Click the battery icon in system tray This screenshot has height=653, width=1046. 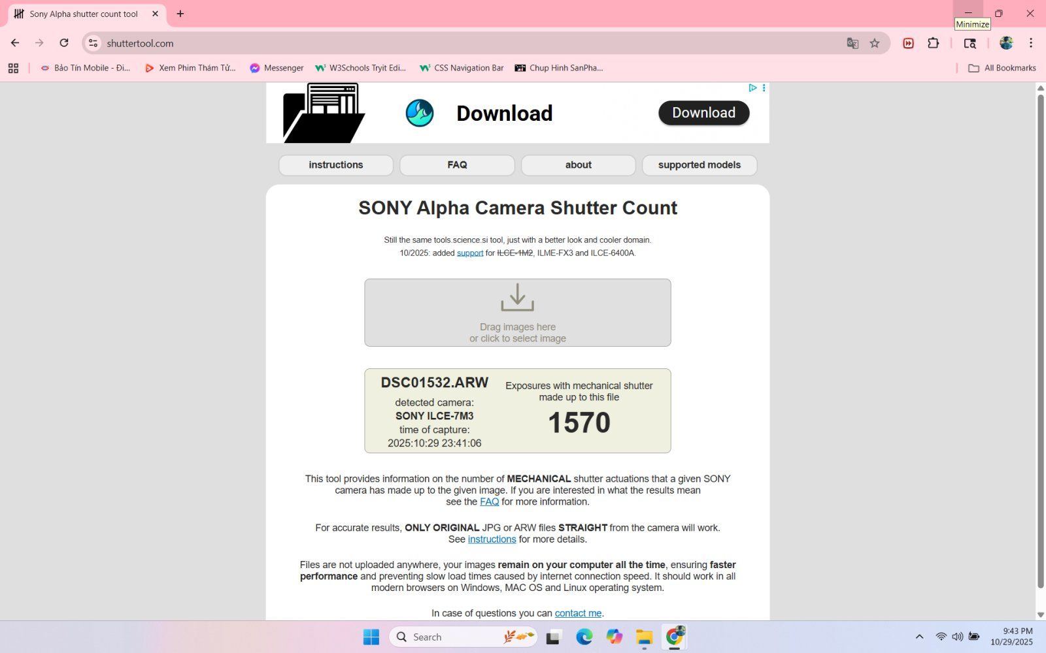[x=974, y=637]
